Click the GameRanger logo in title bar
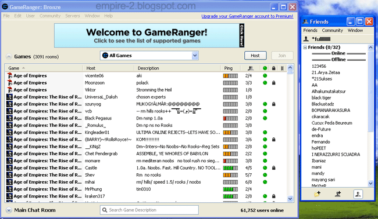The image size is (378, 219). pos(5,7)
